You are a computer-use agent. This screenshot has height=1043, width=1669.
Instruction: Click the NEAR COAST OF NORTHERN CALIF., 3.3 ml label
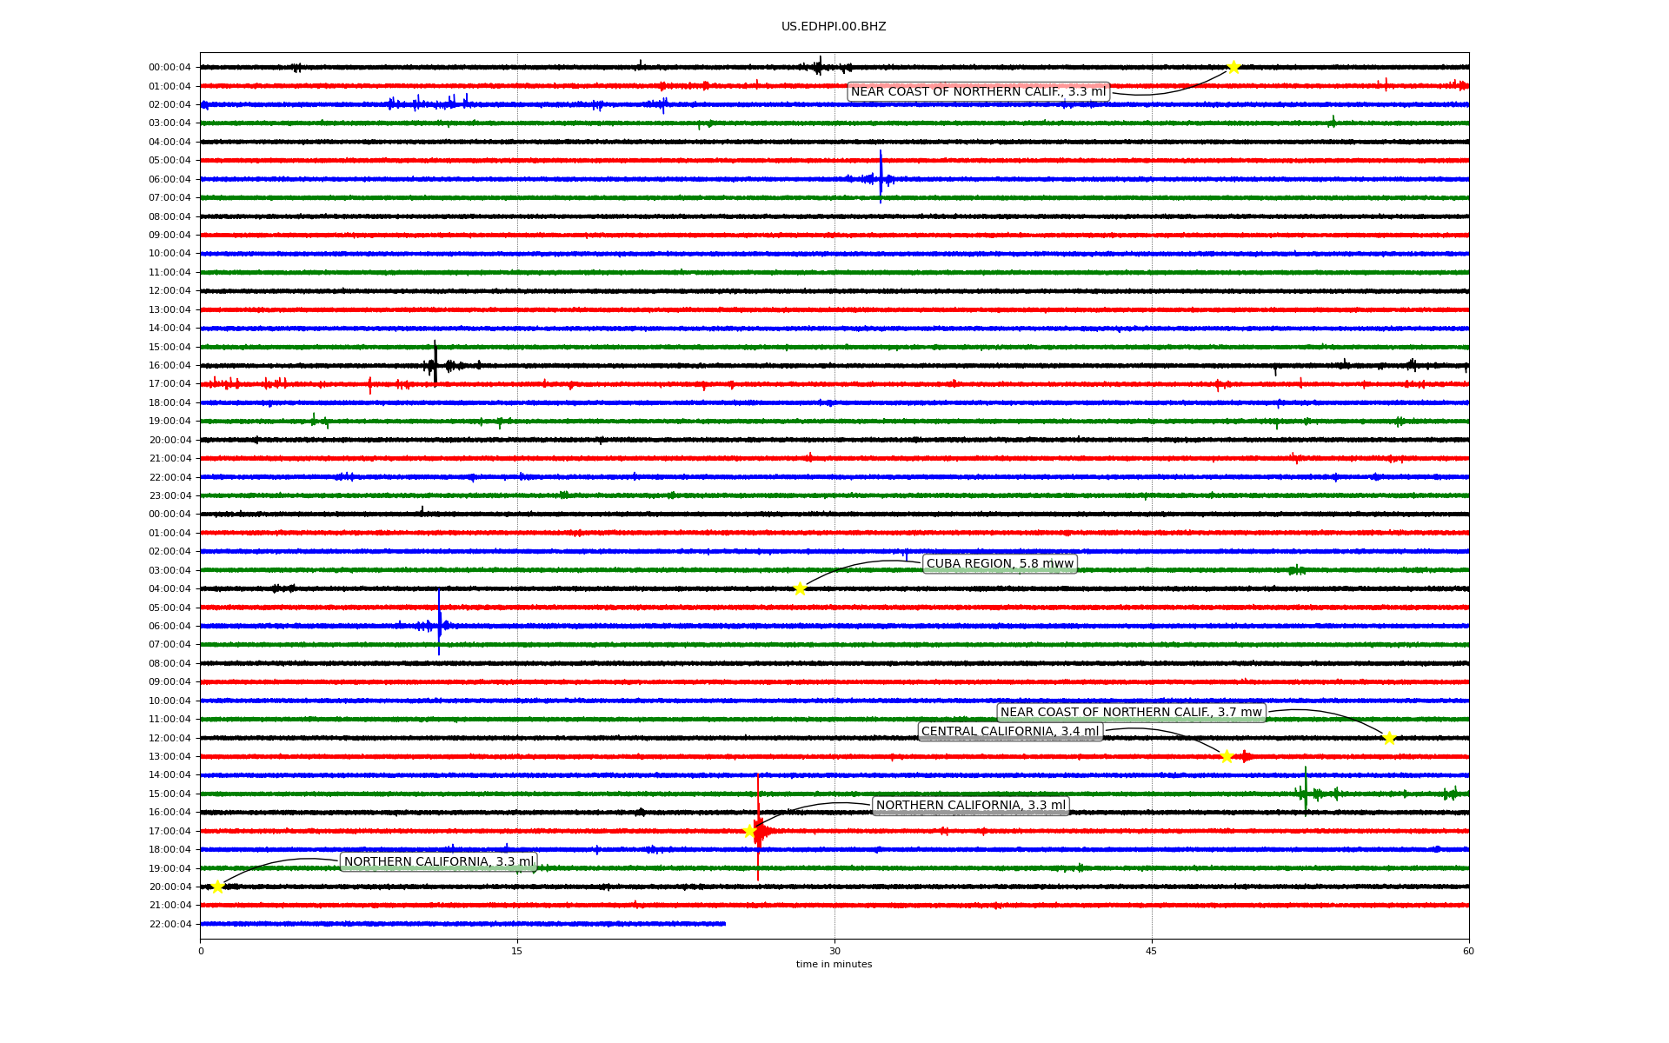[978, 92]
